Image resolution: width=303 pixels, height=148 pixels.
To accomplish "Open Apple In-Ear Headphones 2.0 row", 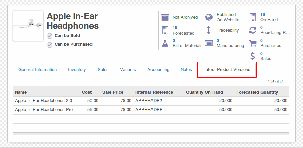I will pos(151,101).
